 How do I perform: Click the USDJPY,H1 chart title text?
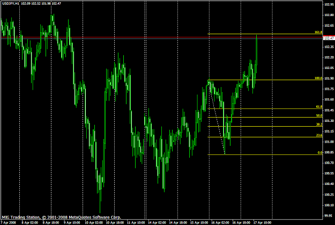click(x=10, y=4)
